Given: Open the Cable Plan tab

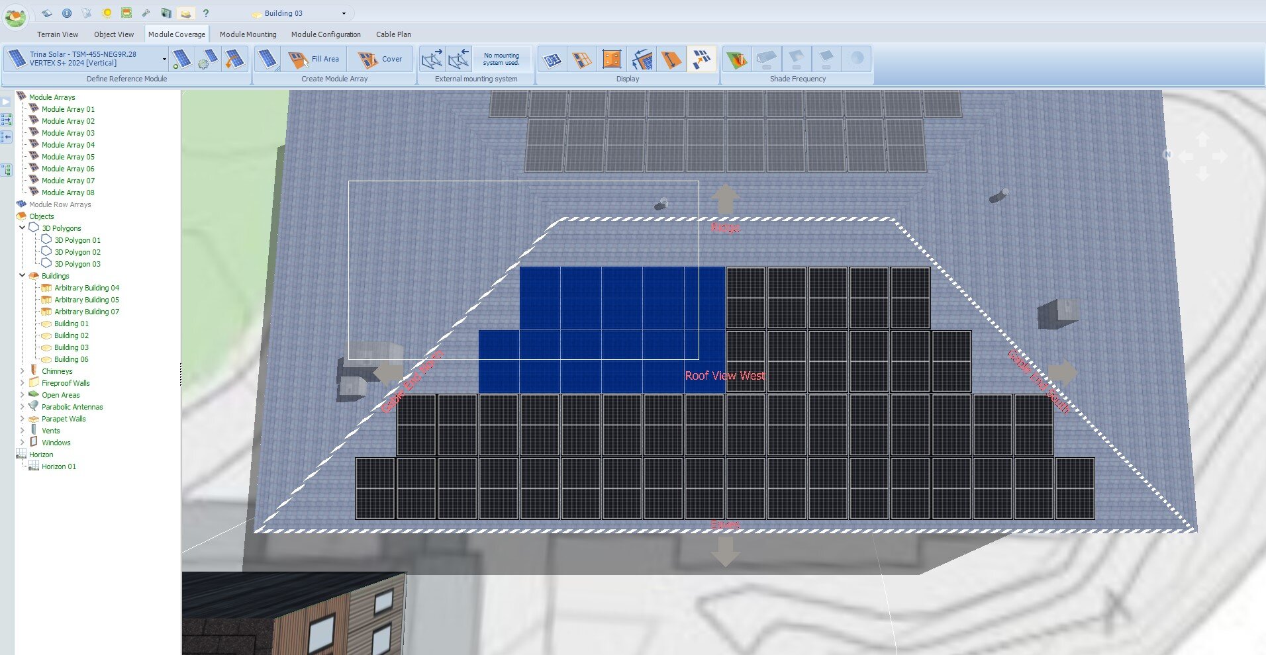Looking at the screenshot, I should tap(393, 34).
